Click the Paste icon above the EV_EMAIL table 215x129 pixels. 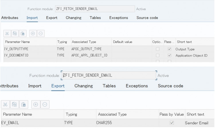coord(24,104)
